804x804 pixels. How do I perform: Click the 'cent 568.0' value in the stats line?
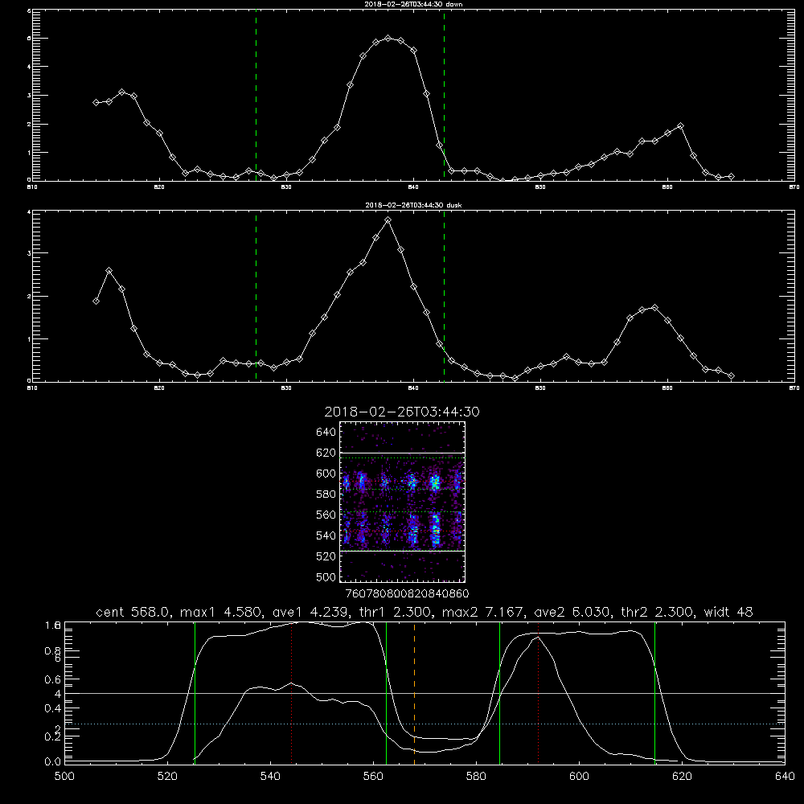point(133,612)
